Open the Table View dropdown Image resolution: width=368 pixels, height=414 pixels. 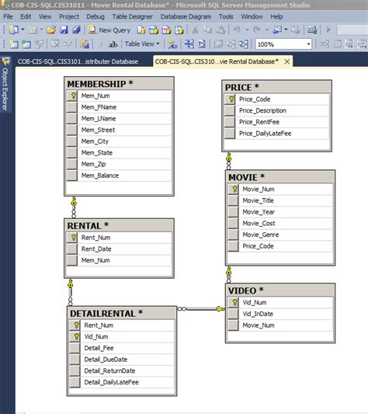pyautogui.click(x=142, y=43)
